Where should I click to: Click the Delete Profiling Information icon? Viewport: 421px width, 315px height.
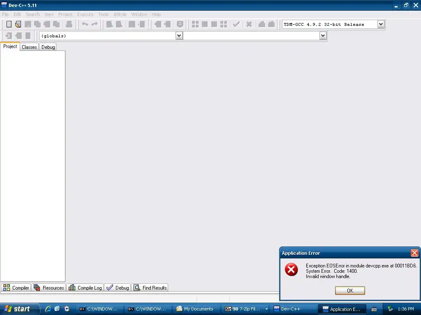(271, 24)
